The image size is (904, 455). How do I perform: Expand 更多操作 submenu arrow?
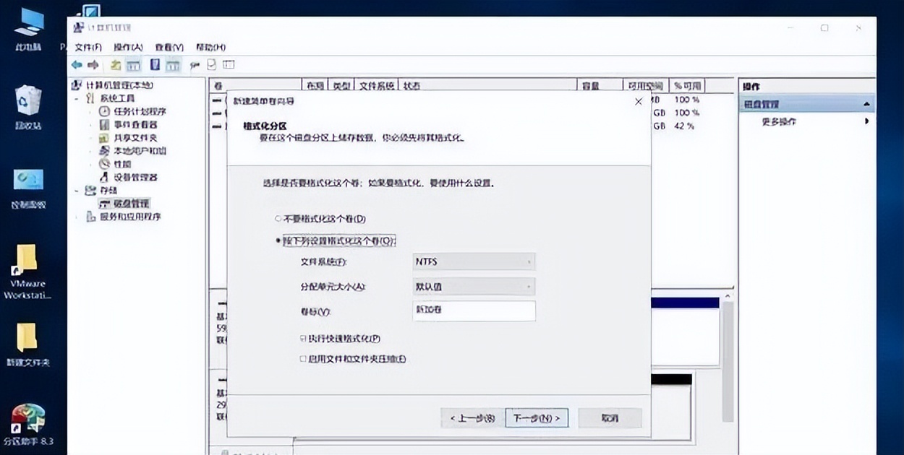[x=866, y=121]
